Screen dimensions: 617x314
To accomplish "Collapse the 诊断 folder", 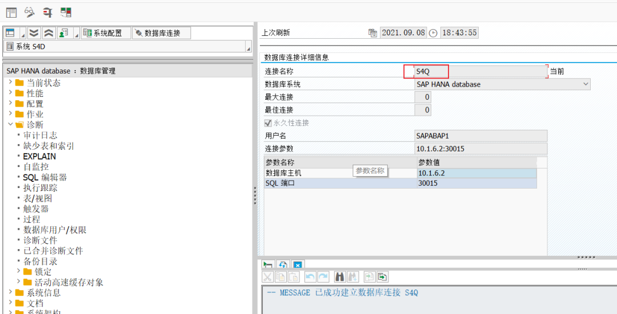I will (10, 124).
